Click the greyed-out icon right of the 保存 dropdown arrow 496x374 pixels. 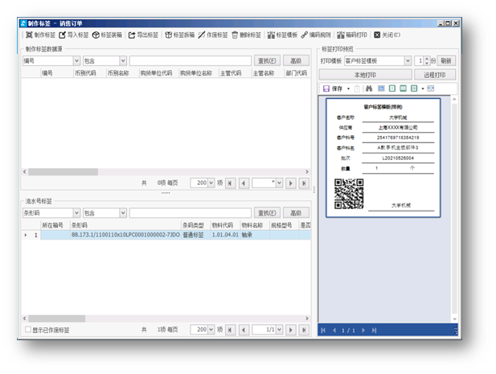357,88
